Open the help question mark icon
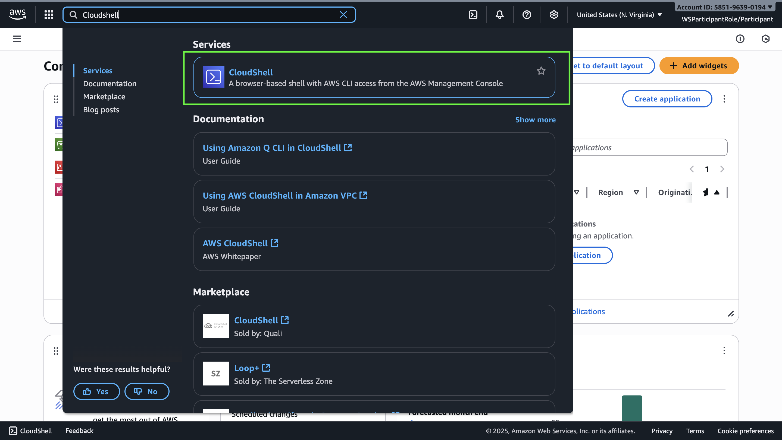The height and width of the screenshot is (440, 782). [527, 15]
